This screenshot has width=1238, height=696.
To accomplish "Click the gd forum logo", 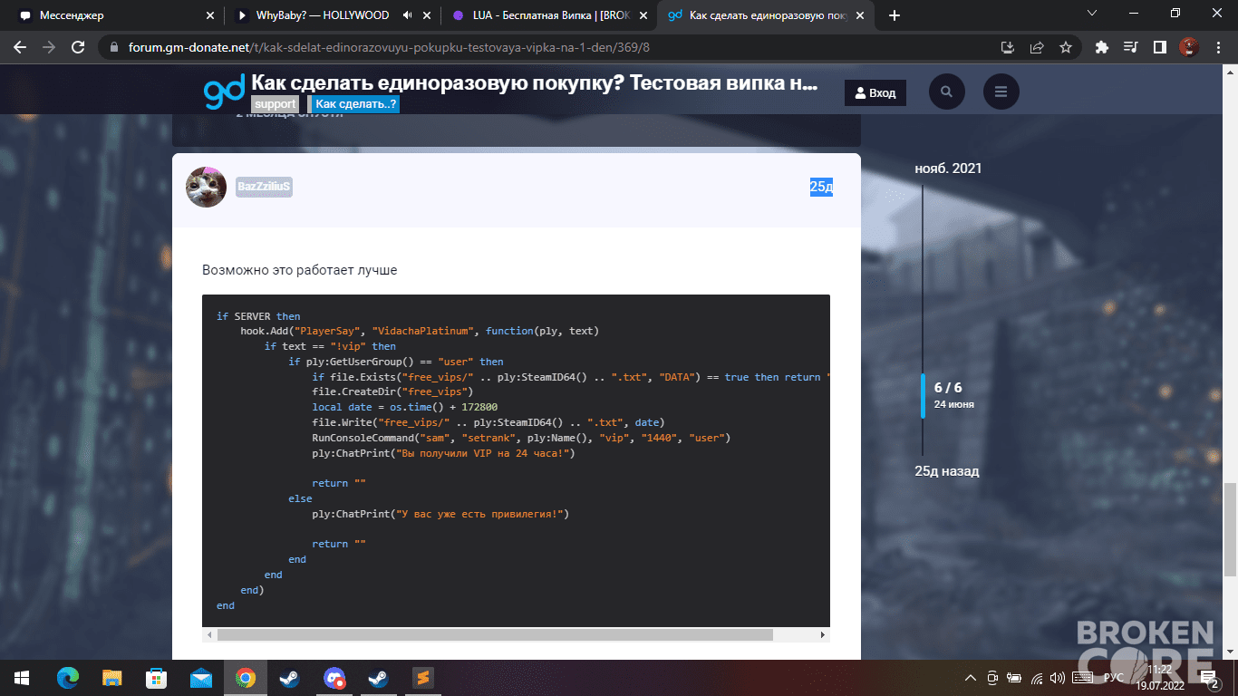I will (x=223, y=92).
